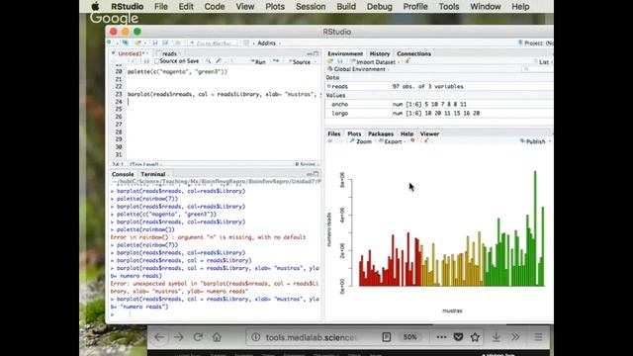Click the re-run previous code icon
Viewport: 633px width, 356px height.
[276, 61]
